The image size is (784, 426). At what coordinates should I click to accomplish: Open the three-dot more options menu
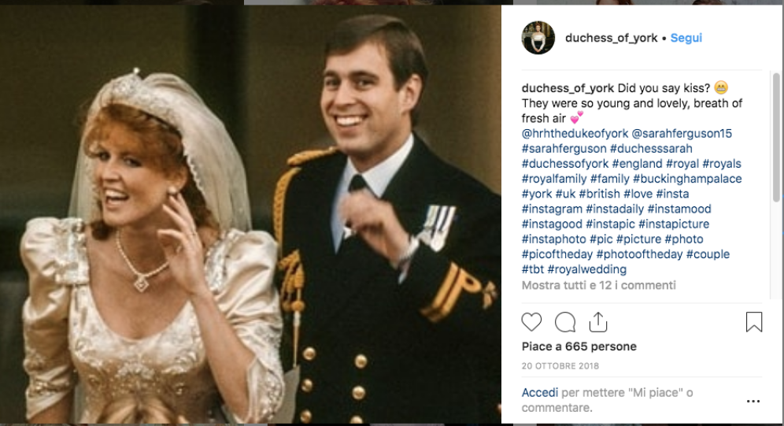753,401
